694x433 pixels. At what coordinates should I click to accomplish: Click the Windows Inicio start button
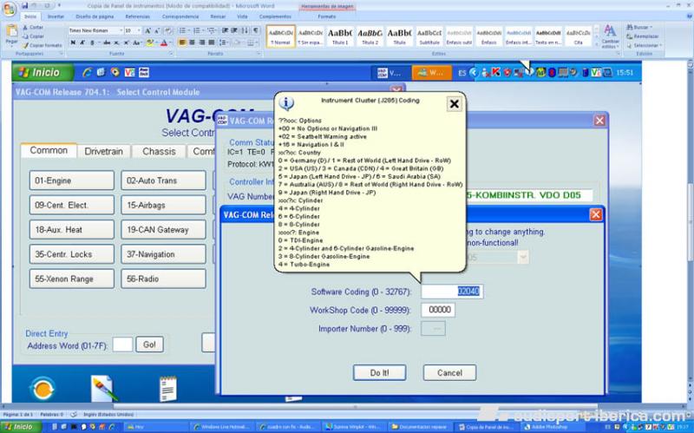[21, 427]
